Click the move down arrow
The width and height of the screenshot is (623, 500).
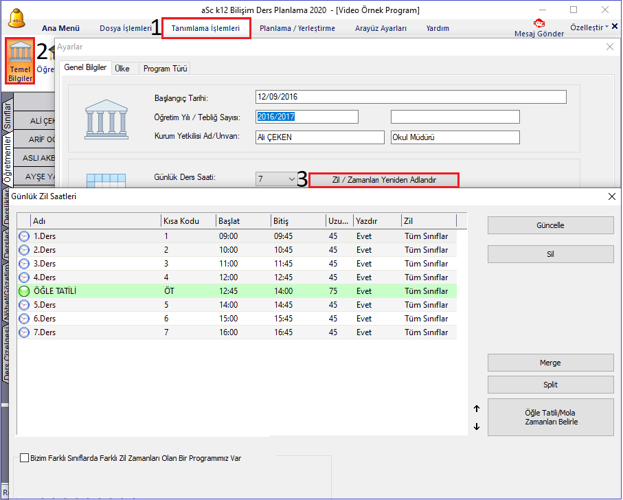point(477,427)
